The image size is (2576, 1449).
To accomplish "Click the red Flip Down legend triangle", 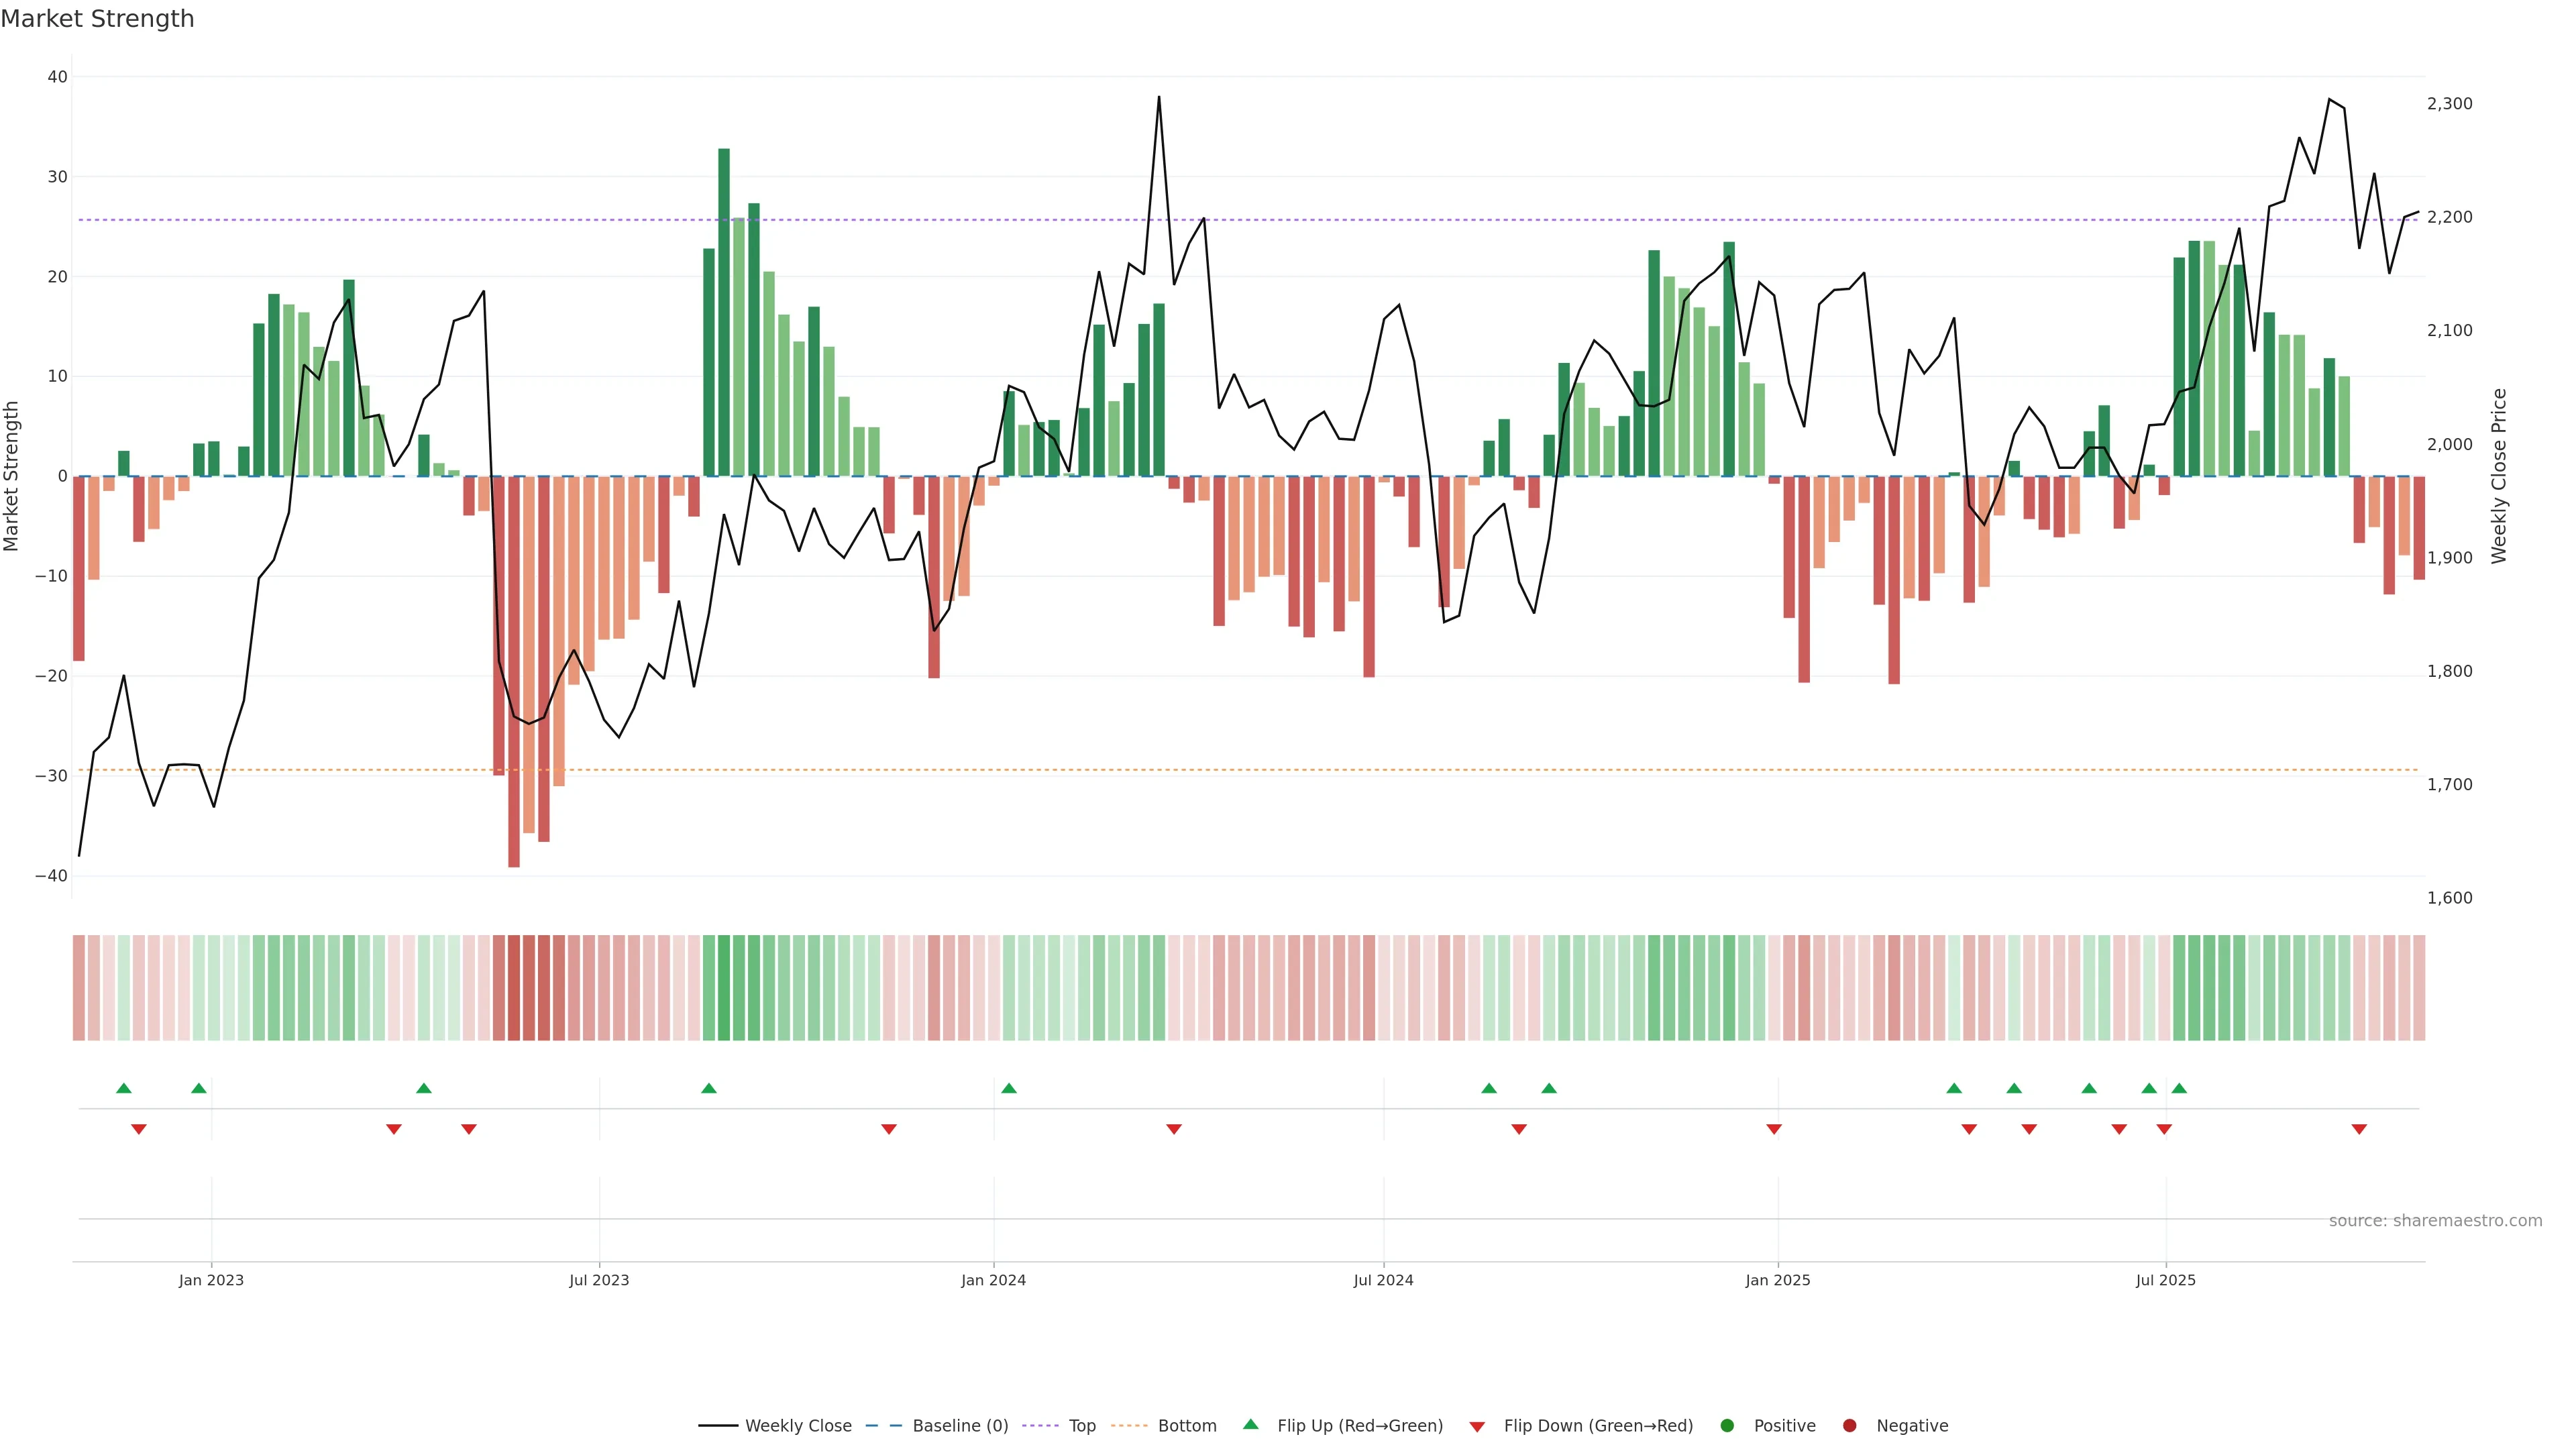I will pos(1477,1427).
